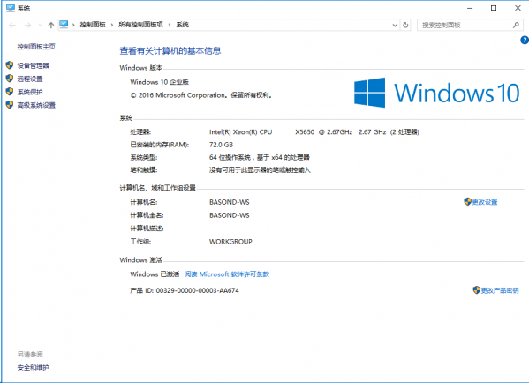Click 更改产品密钥 link
This screenshot has width=529, height=383.
tap(500, 290)
